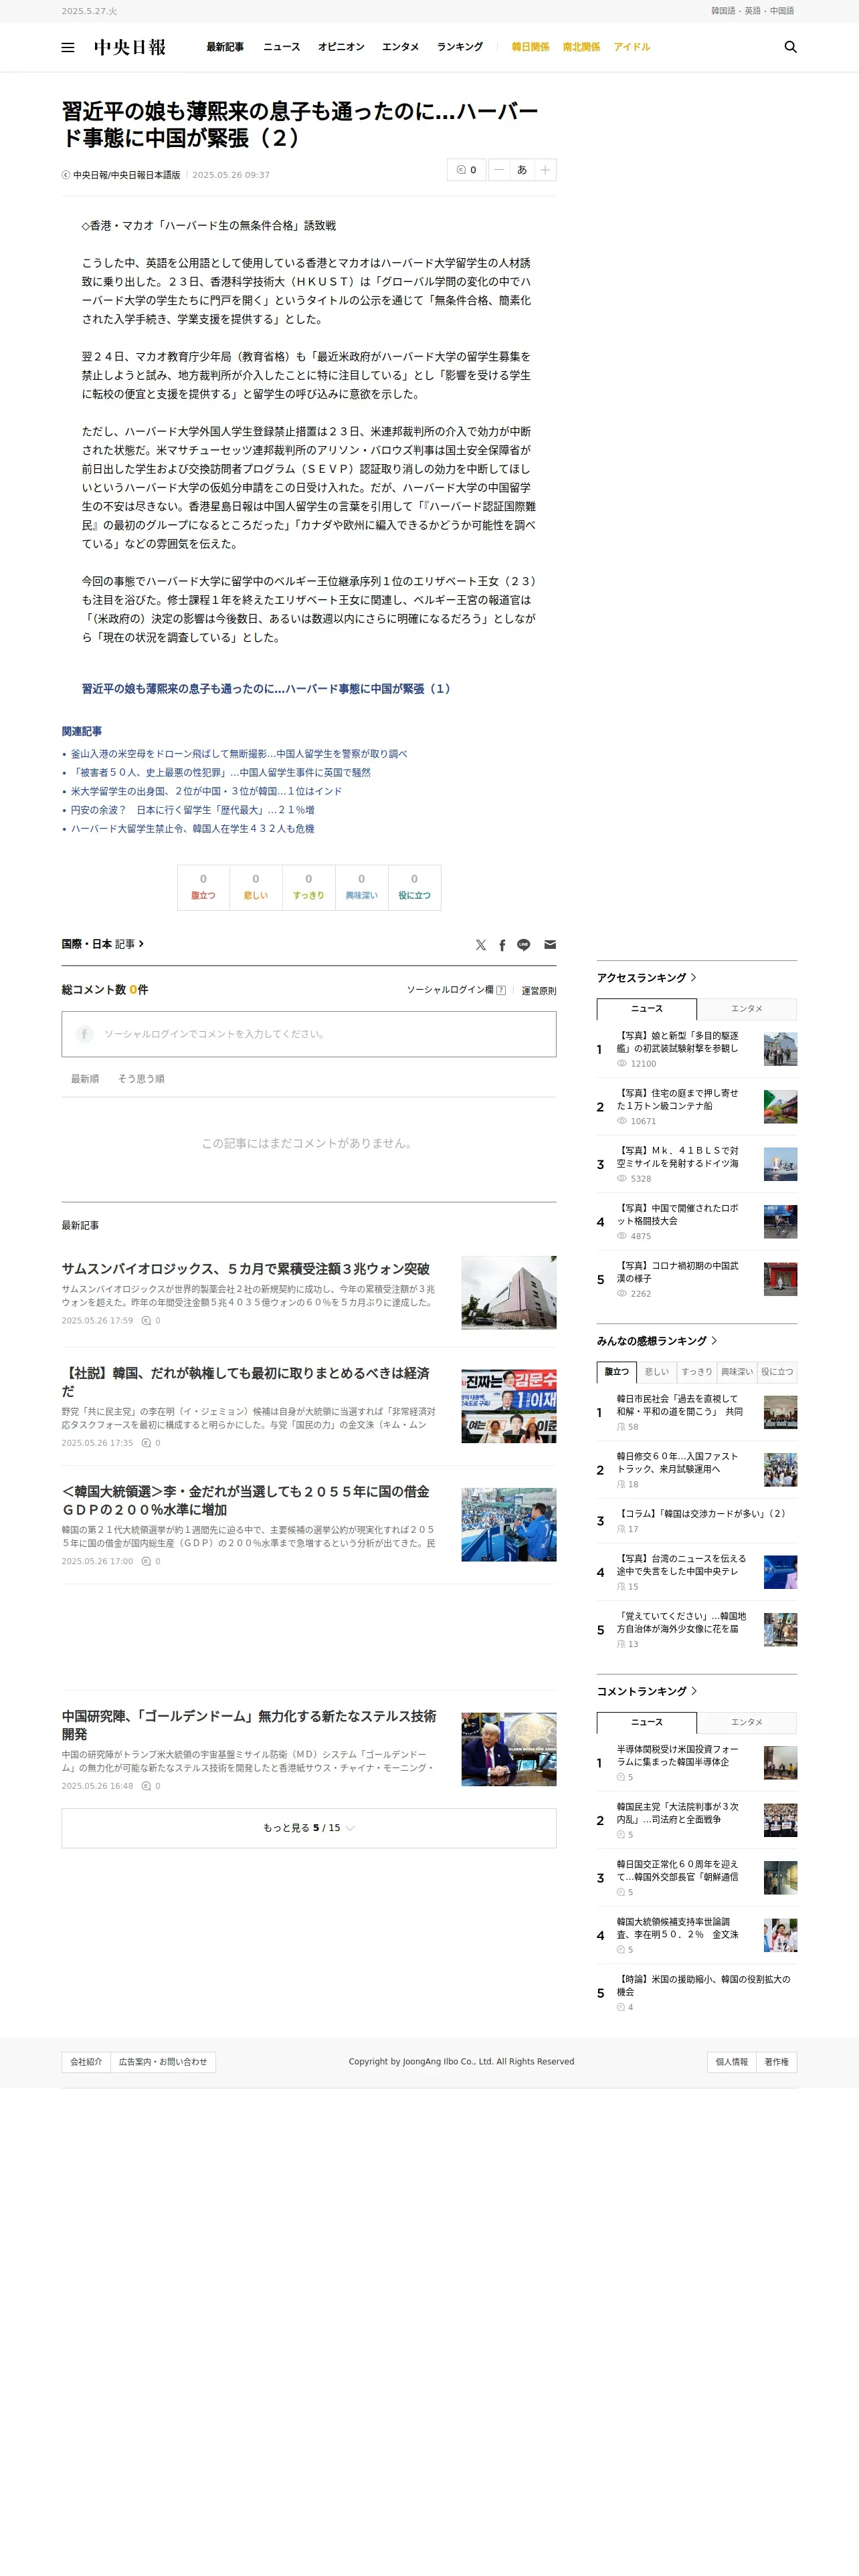Click the comment input field
Image resolution: width=859 pixels, height=2576 pixels.
point(309,1034)
